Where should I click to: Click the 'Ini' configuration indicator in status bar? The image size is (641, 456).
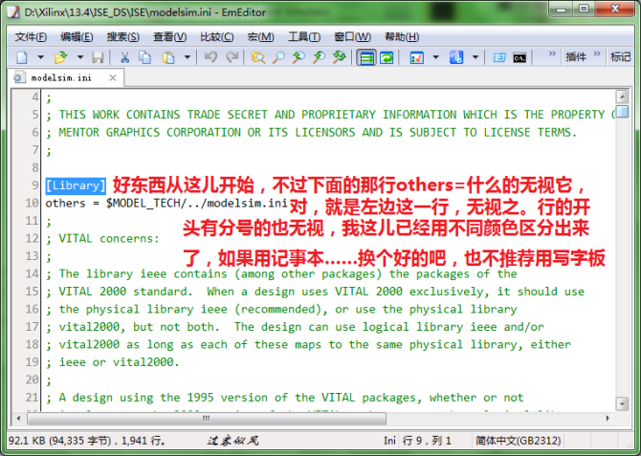pyautogui.click(x=389, y=441)
